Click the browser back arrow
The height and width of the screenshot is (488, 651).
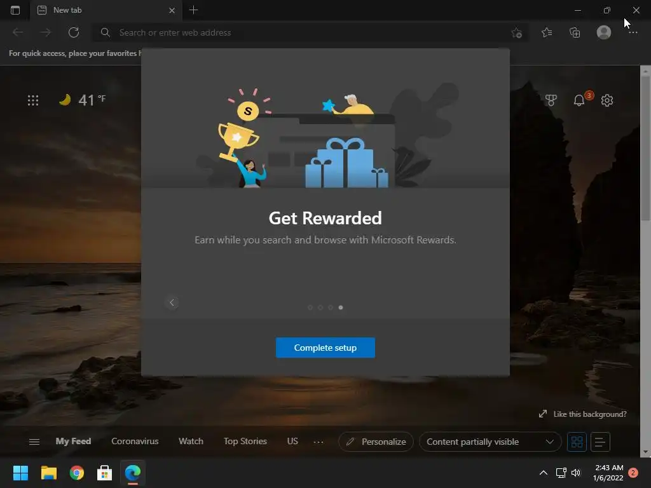coord(18,32)
